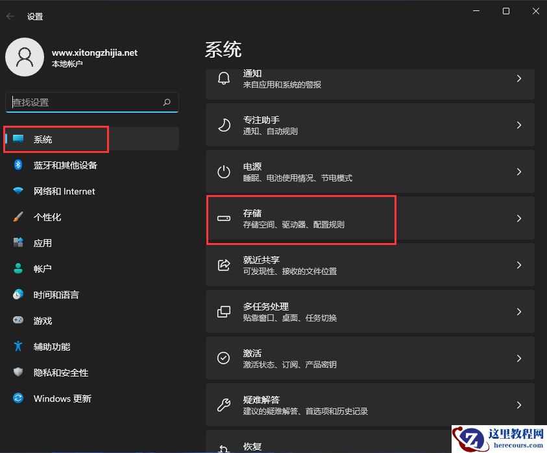The width and height of the screenshot is (547, 453).
Task: Open 电源 (Power) settings
Action: click(x=370, y=172)
